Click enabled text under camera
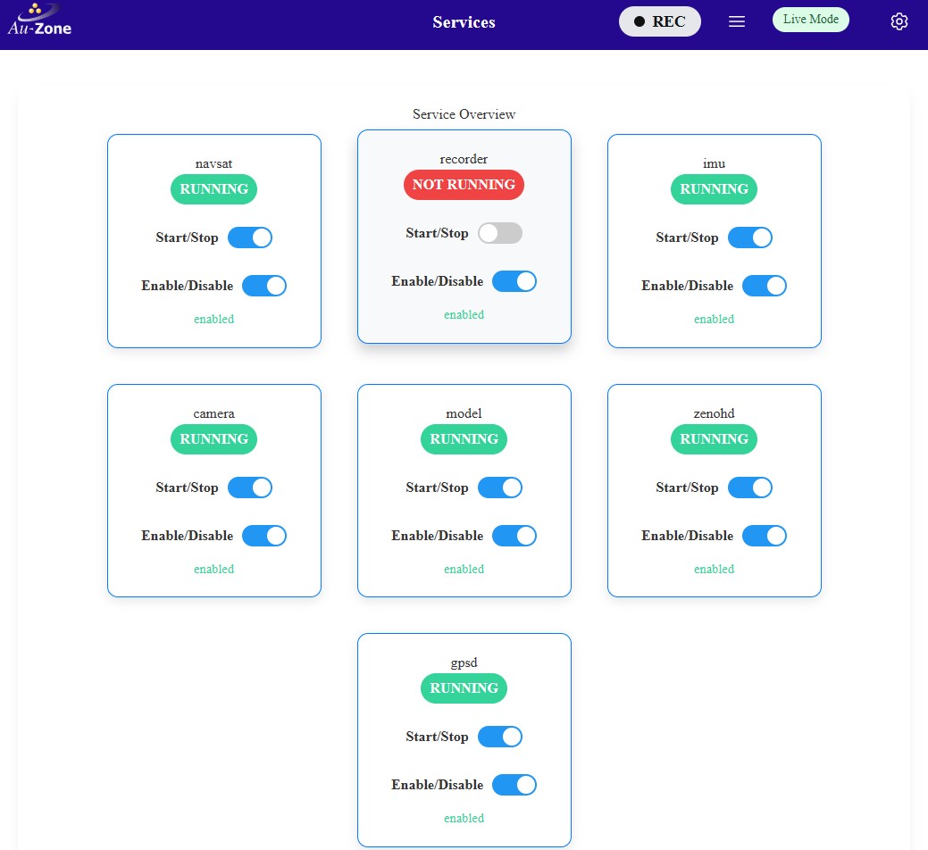This screenshot has height=850, width=928. click(213, 569)
